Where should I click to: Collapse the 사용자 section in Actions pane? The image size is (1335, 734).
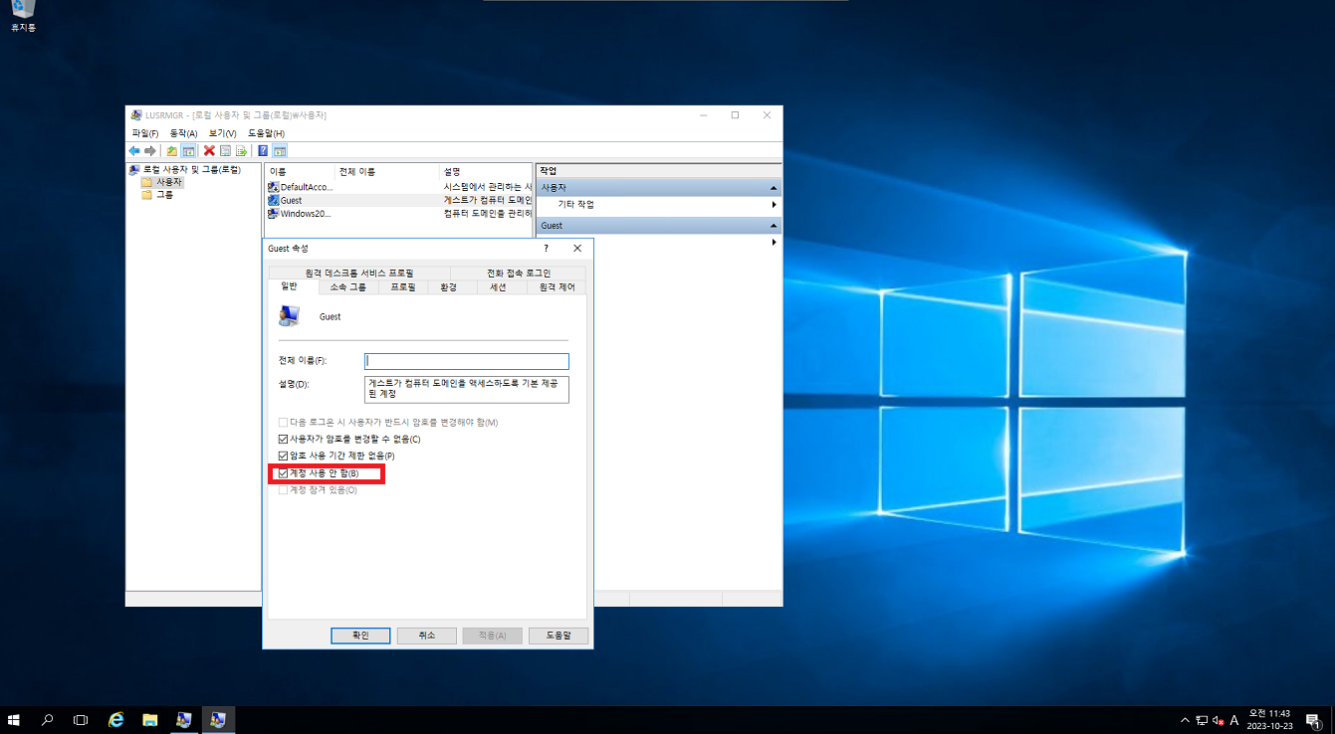pos(774,188)
